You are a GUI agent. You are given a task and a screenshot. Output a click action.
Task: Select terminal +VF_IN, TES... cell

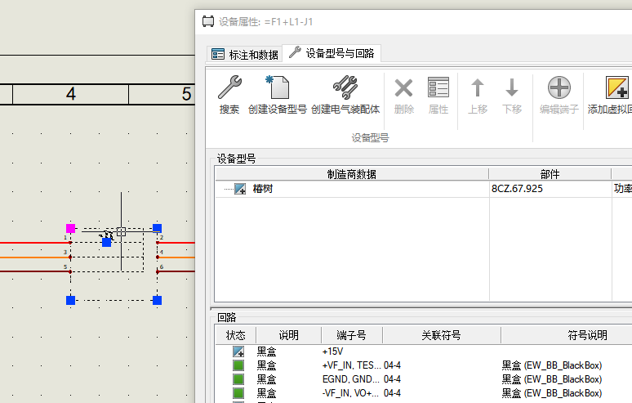pyautogui.click(x=351, y=365)
